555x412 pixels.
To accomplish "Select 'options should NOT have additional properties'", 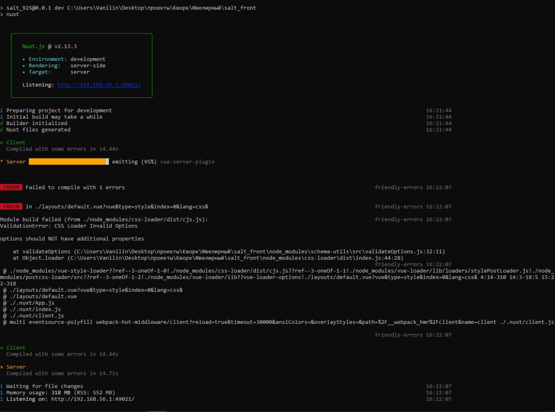I will [72, 239].
